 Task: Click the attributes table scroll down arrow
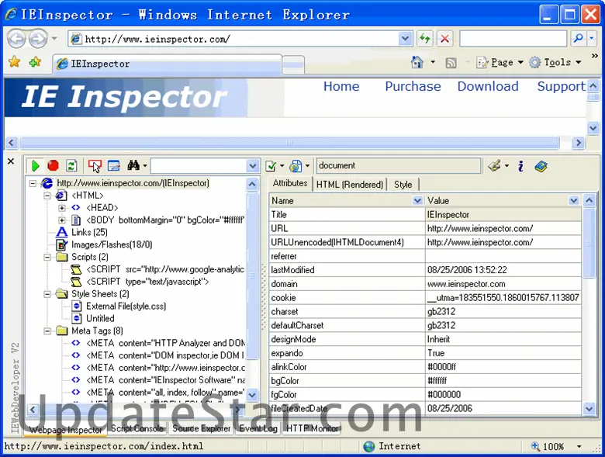tap(589, 409)
